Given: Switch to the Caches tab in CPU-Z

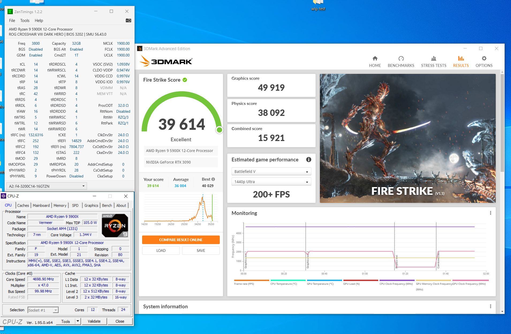Looking at the screenshot, I should pyautogui.click(x=23, y=205).
